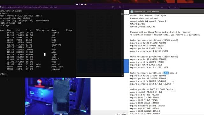Click the 'persistbak' partition name in cmd
Viewport: 204px width, 115px height.
(x=57, y=67)
